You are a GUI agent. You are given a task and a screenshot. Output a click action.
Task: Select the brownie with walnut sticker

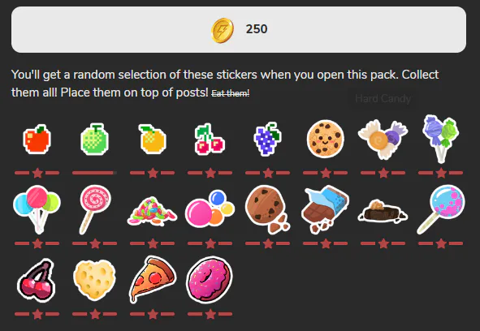pos(383,210)
